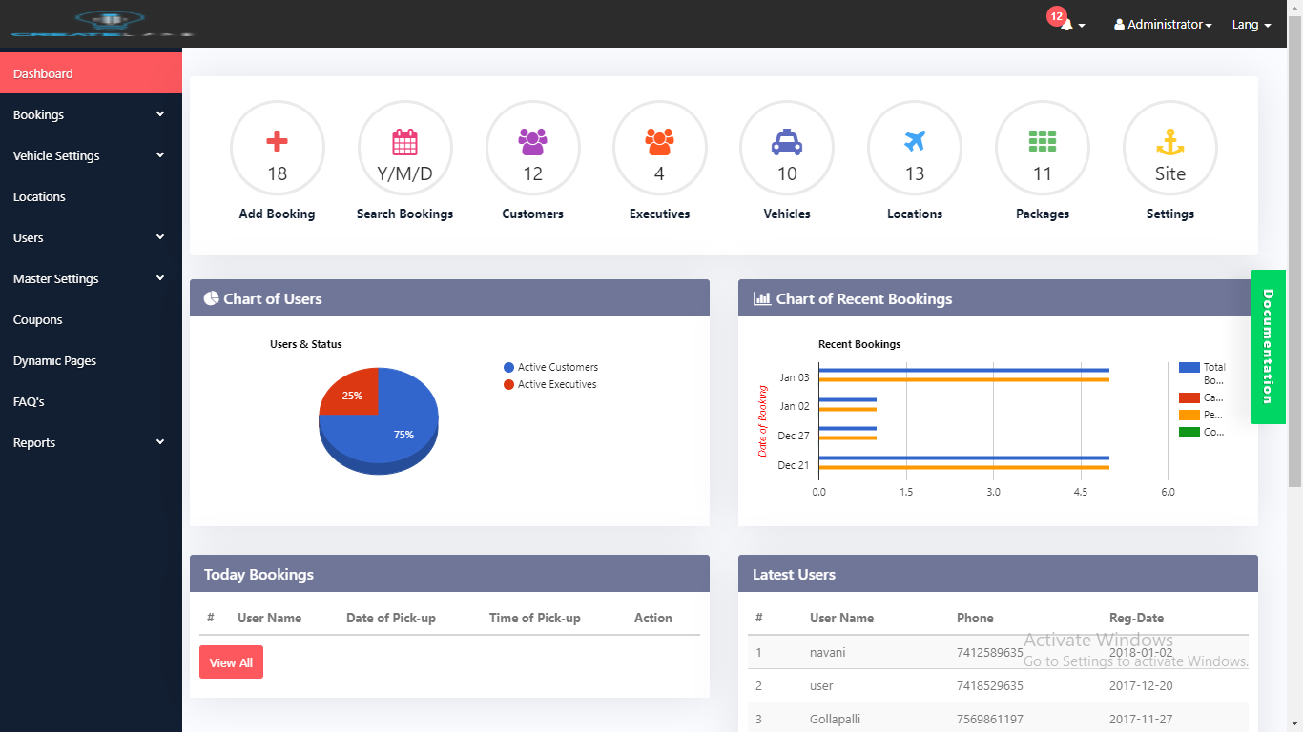Open the green Documentation side tab
The width and height of the screenshot is (1303, 732).
point(1268,346)
